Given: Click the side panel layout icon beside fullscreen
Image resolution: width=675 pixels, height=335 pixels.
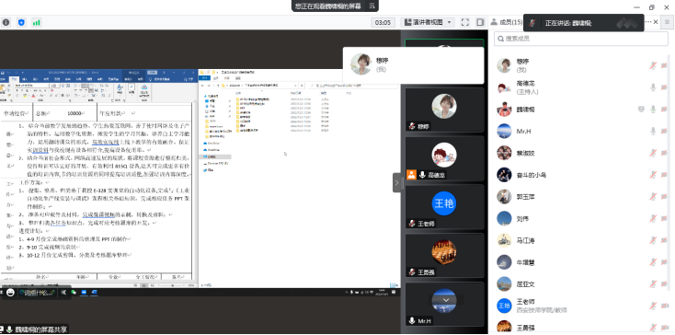Looking at the screenshot, I should [480, 22].
